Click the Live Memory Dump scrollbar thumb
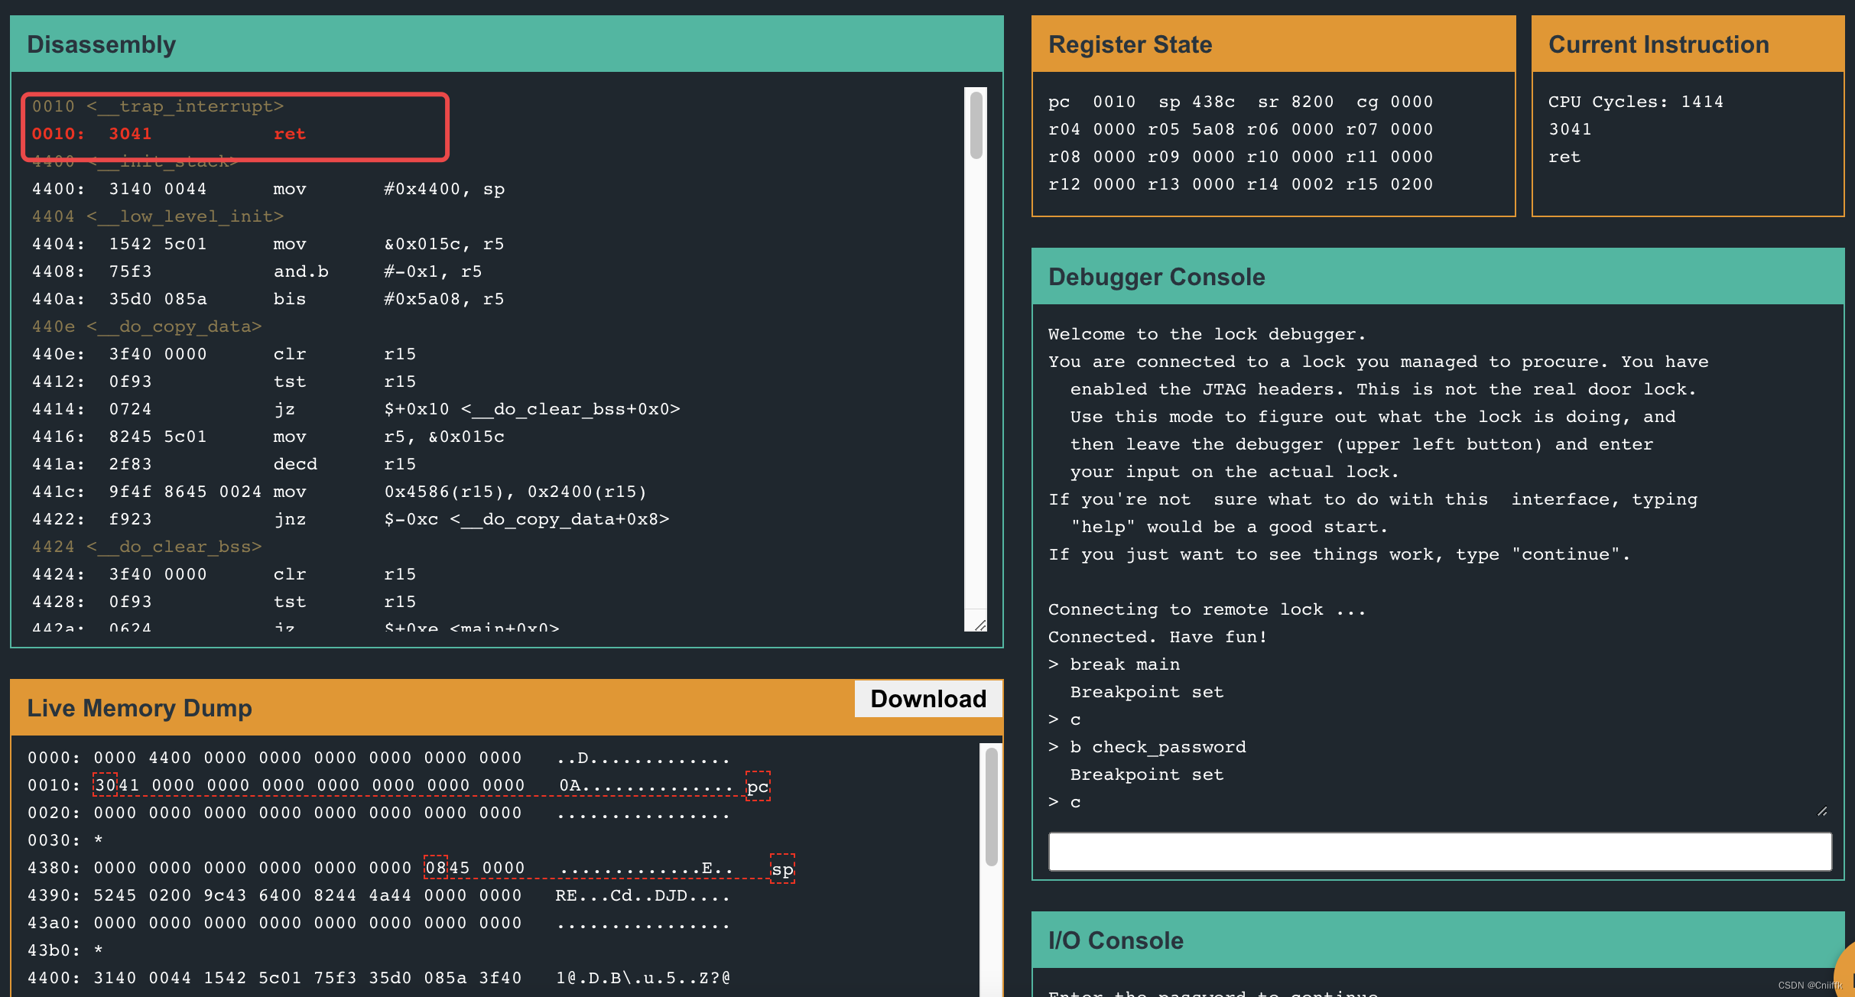The image size is (1855, 997). (992, 807)
